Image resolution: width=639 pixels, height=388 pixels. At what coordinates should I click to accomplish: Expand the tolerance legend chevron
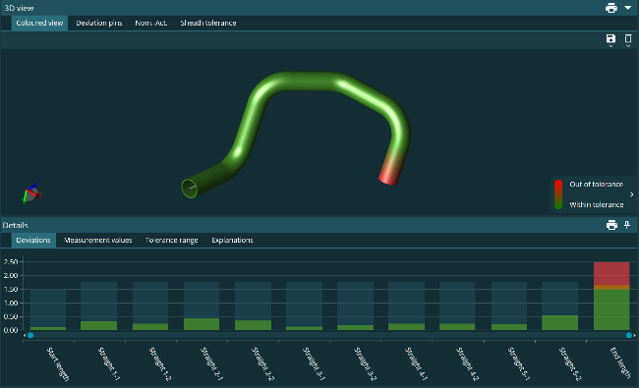pos(632,194)
